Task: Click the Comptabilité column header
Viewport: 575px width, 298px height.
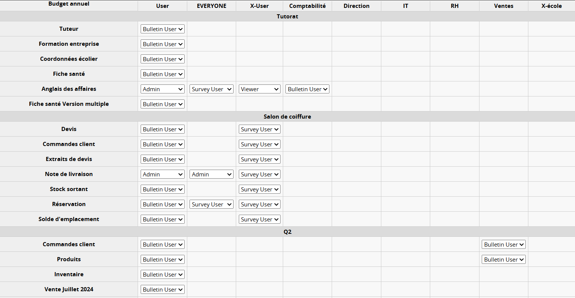Action: (x=307, y=6)
